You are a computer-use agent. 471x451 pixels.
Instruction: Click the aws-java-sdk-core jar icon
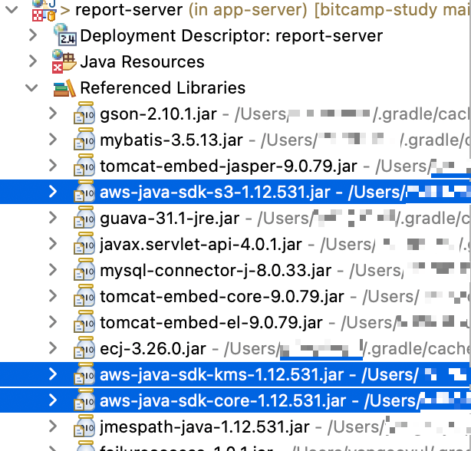(x=84, y=400)
